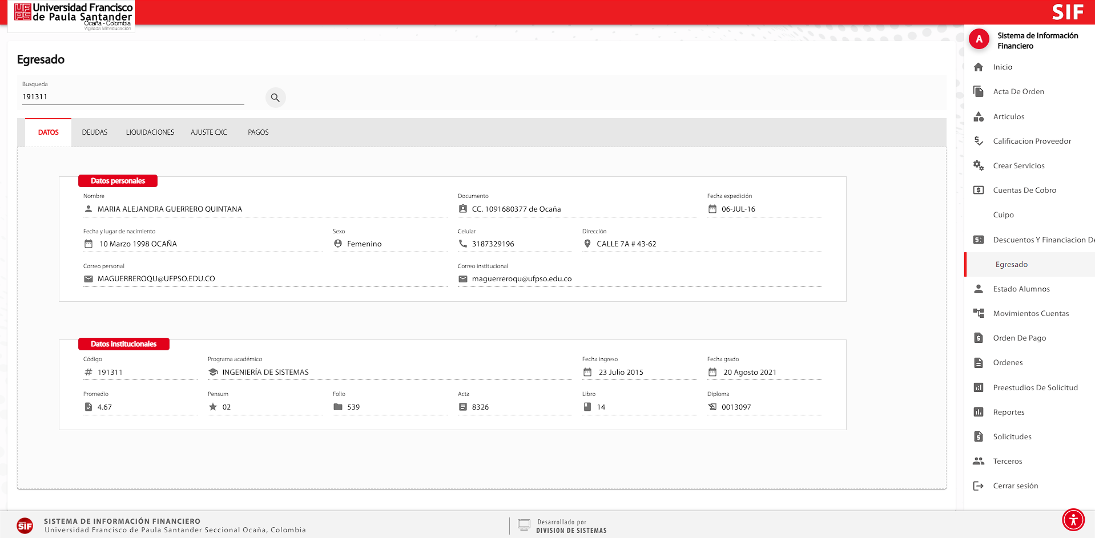Click the Movimientos Cuentas tree icon
The width and height of the screenshot is (1095, 538).
pyautogui.click(x=979, y=313)
